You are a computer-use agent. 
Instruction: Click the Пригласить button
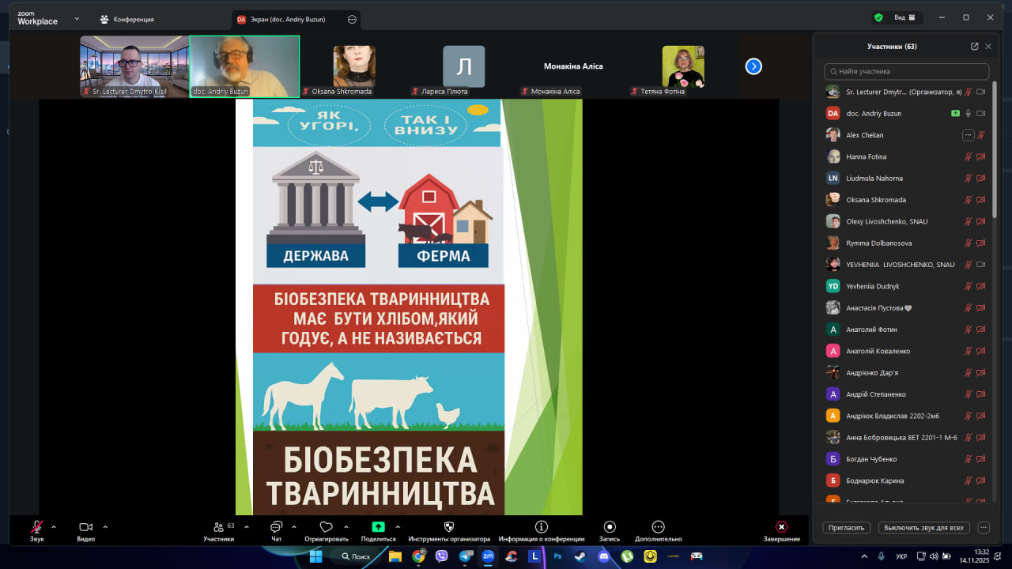[847, 528]
